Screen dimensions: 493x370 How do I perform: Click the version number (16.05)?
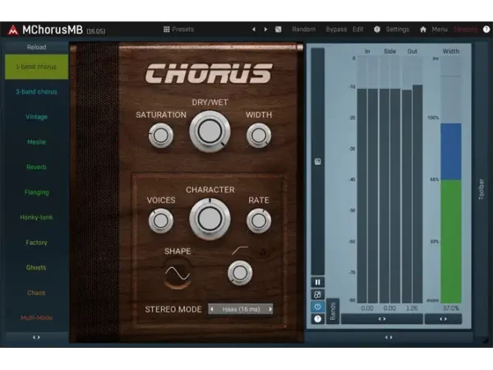click(96, 31)
